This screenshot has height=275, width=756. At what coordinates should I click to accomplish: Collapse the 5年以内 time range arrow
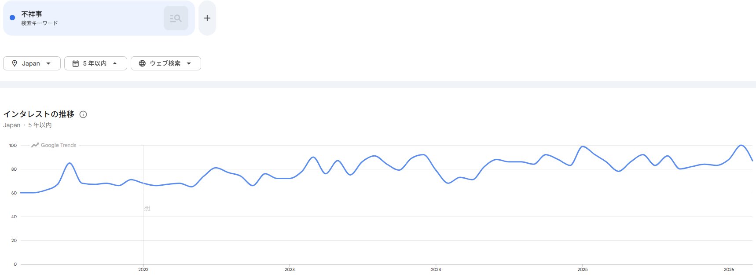pyautogui.click(x=115, y=63)
